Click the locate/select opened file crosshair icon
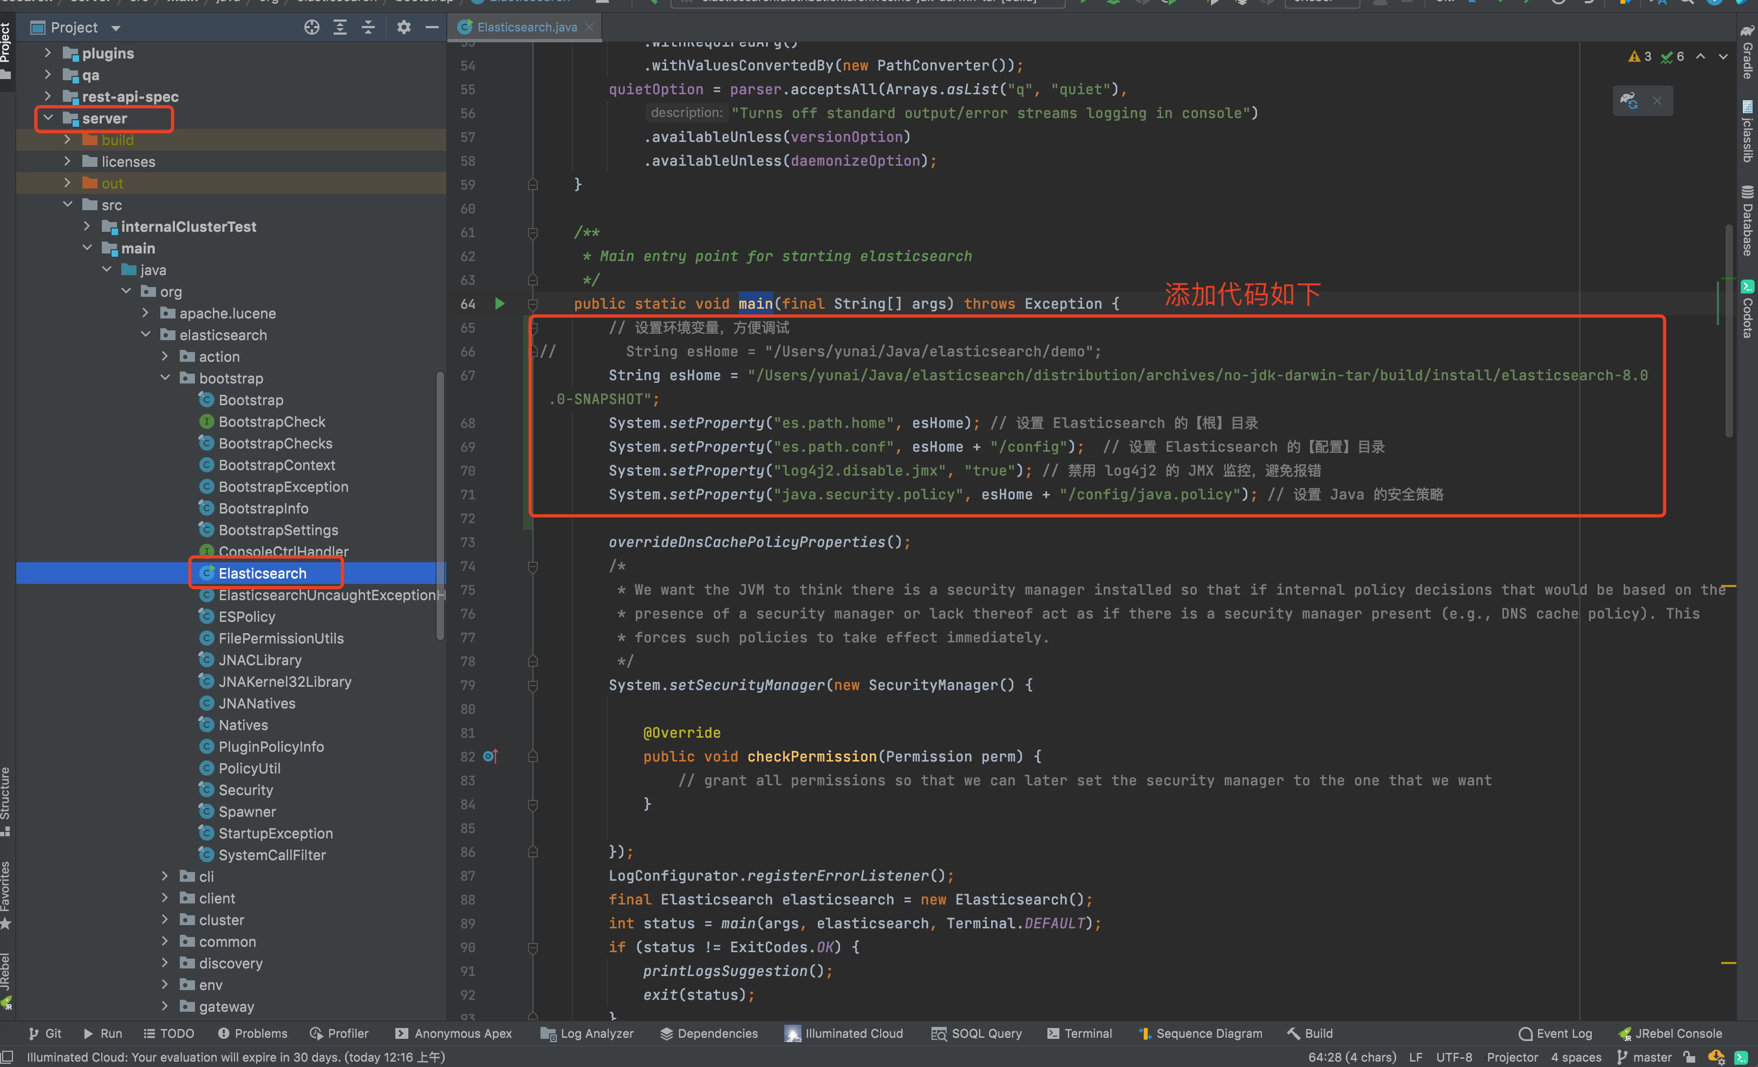Viewport: 1758px width, 1067px height. [312, 27]
